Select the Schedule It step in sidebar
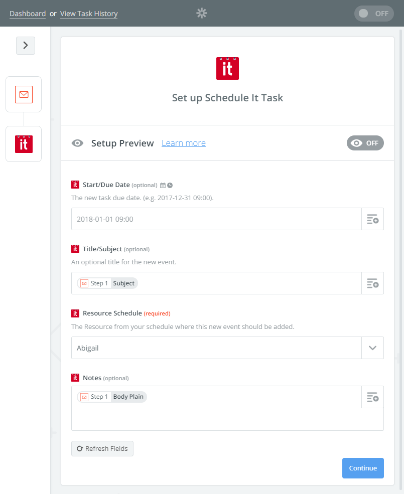 [x=24, y=144]
